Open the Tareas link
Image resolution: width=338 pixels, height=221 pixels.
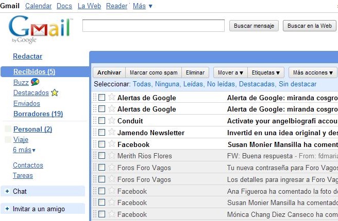(x=23, y=176)
